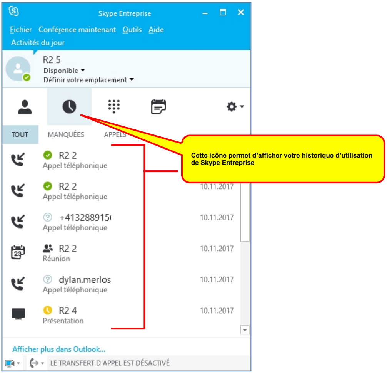The height and width of the screenshot is (373, 387).
Task: Click the options gear icon
Action: 232,106
